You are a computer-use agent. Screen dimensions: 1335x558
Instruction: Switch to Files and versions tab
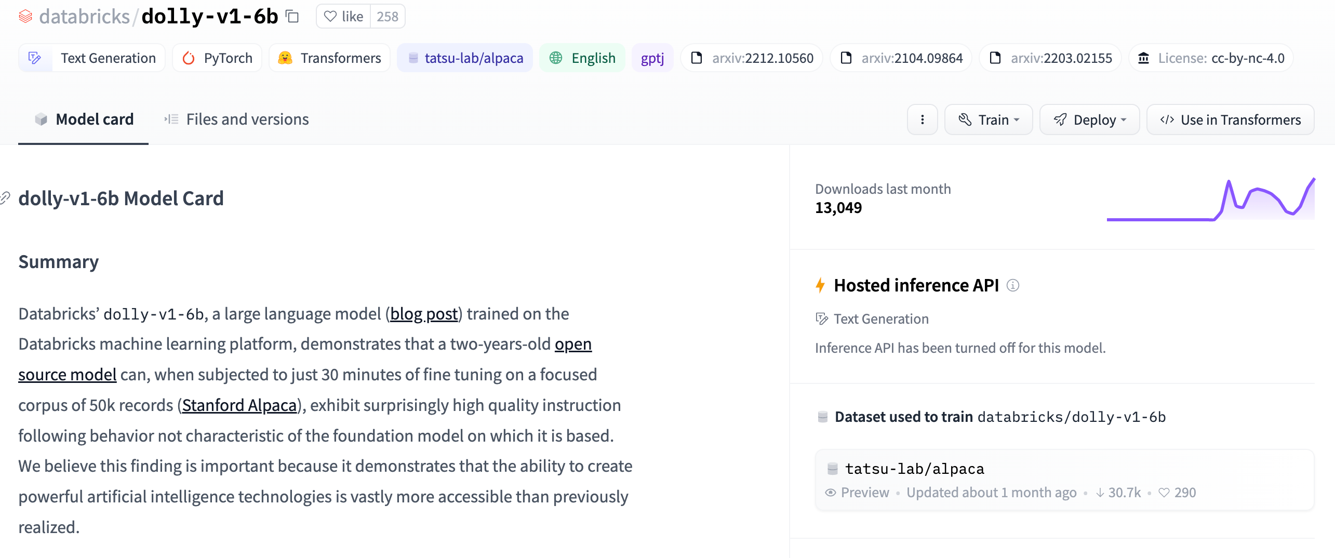[x=236, y=119]
